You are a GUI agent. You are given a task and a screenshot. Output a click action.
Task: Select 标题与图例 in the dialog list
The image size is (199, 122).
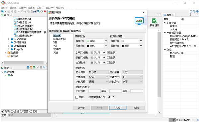coord(59,39)
